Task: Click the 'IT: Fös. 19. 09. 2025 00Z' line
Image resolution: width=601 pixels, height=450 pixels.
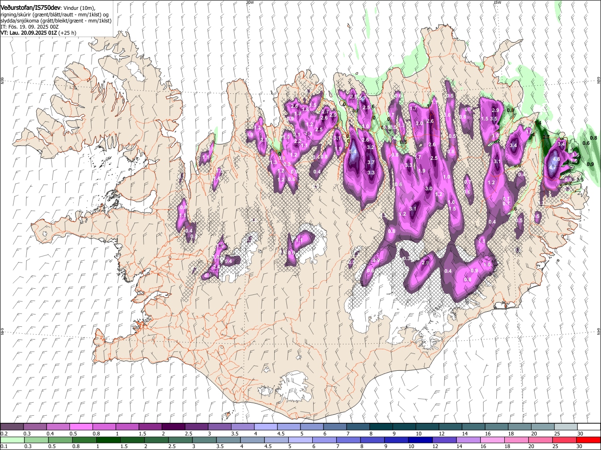Action: 29,27
